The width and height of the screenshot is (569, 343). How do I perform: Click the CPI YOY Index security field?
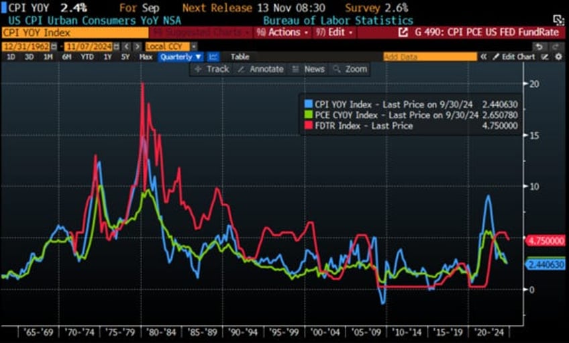[75, 33]
